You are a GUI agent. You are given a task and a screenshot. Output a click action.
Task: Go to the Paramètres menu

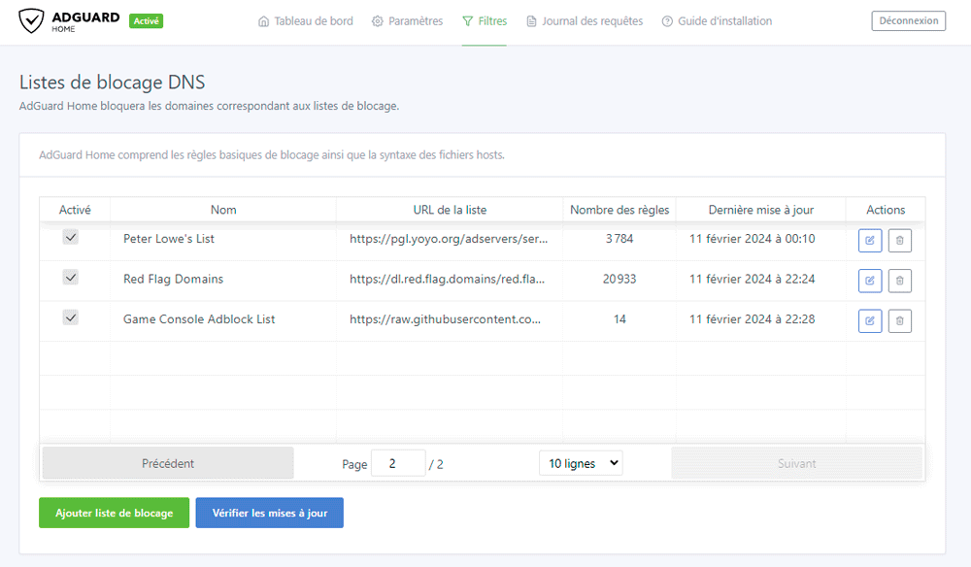point(408,21)
